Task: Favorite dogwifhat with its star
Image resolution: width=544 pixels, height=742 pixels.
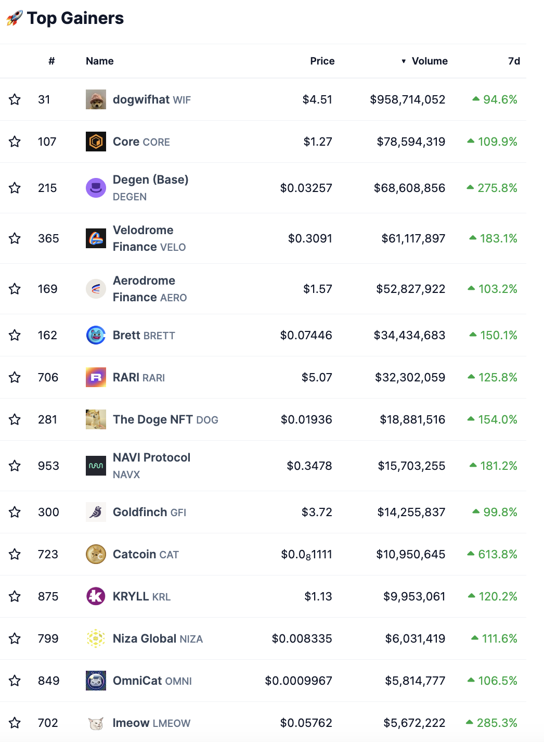Action: coord(15,99)
